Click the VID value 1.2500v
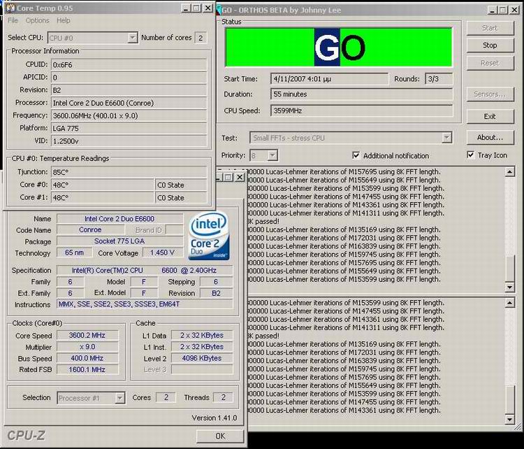 point(129,141)
